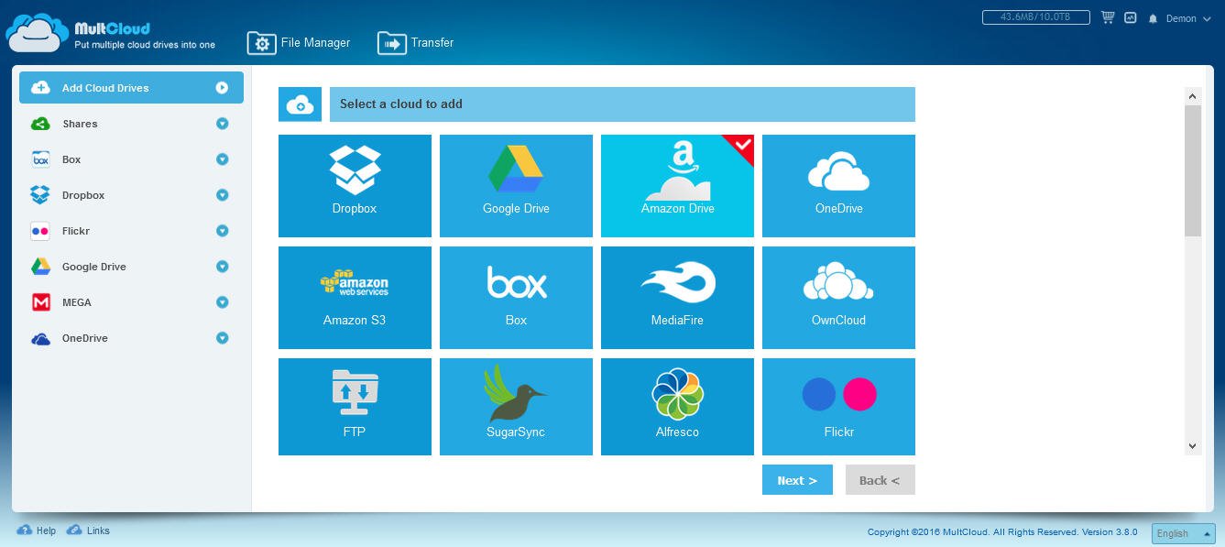1225x547 pixels.
Task: Deselect the checked Amazon Drive tile
Action: [x=677, y=186]
